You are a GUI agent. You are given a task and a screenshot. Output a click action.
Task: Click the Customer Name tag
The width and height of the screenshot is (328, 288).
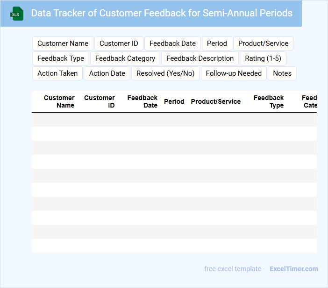coord(63,43)
